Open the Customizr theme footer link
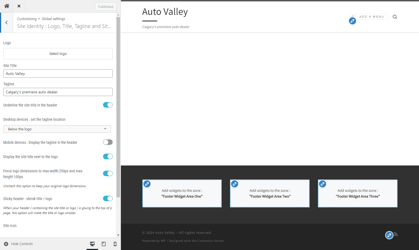419x250 pixels. [x=211, y=241]
